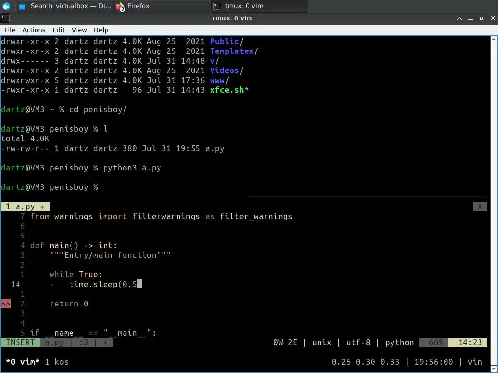Viewport: 498px width, 373px height.
Task: Click the 'def main() -> int:' line
Action: (73, 245)
